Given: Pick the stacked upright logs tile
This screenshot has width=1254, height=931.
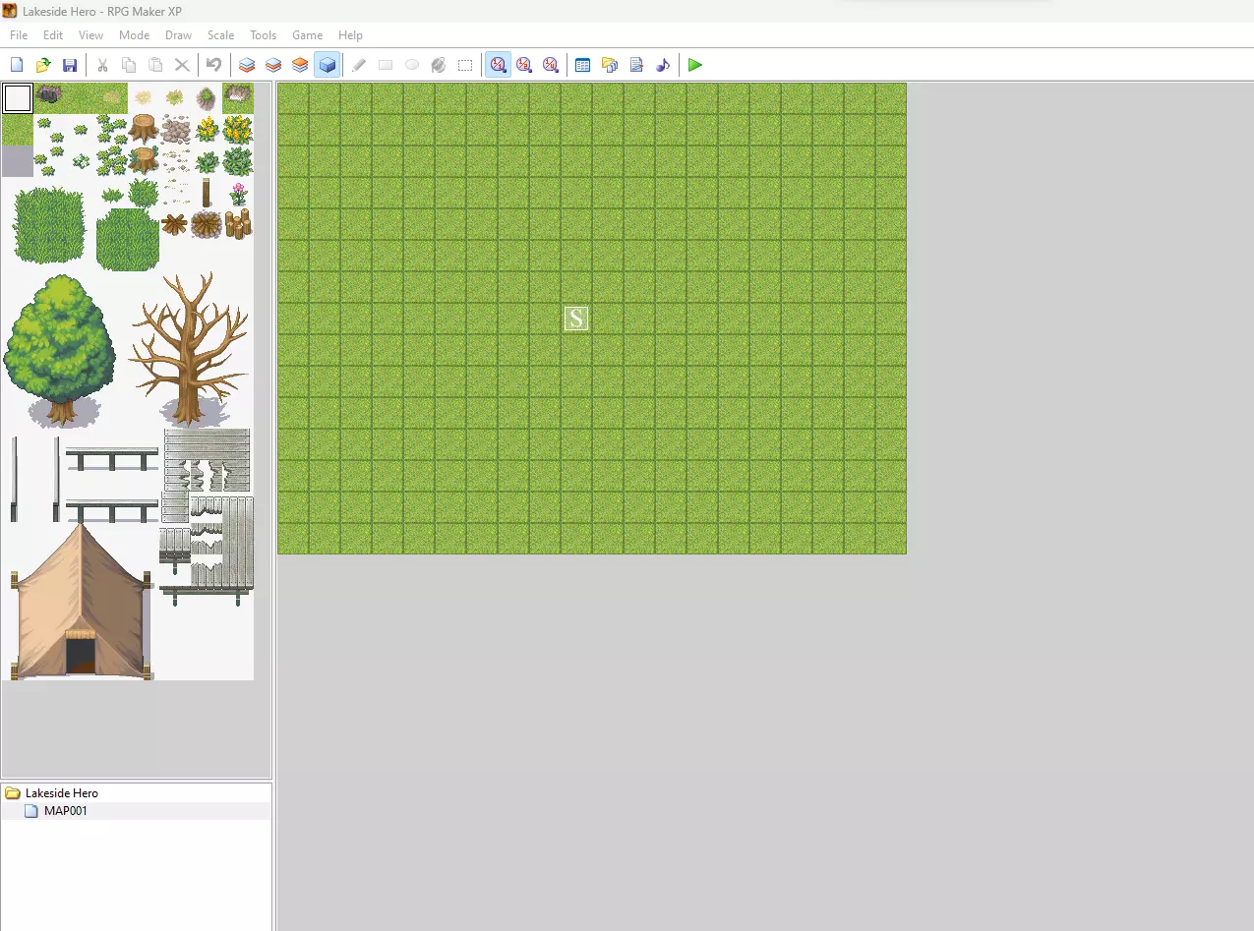Looking at the screenshot, I should 237,224.
